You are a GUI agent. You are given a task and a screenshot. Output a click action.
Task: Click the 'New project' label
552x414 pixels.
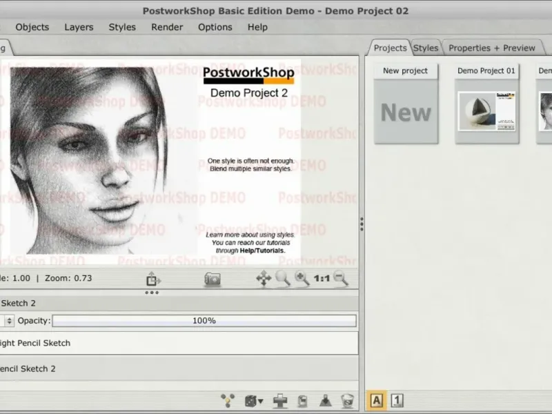pyautogui.click(x=405, y=71)
